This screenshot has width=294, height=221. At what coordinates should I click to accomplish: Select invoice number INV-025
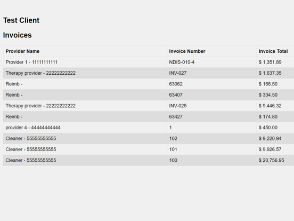pyautogui.click(x=178, y=106)
